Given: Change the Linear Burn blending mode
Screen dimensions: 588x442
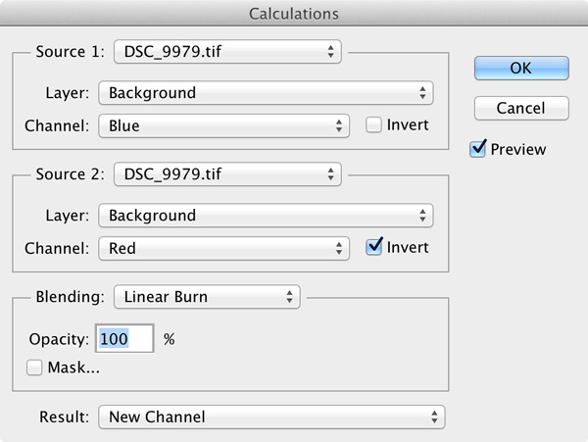Looking at the screenshot, I should tap(207, 296).
